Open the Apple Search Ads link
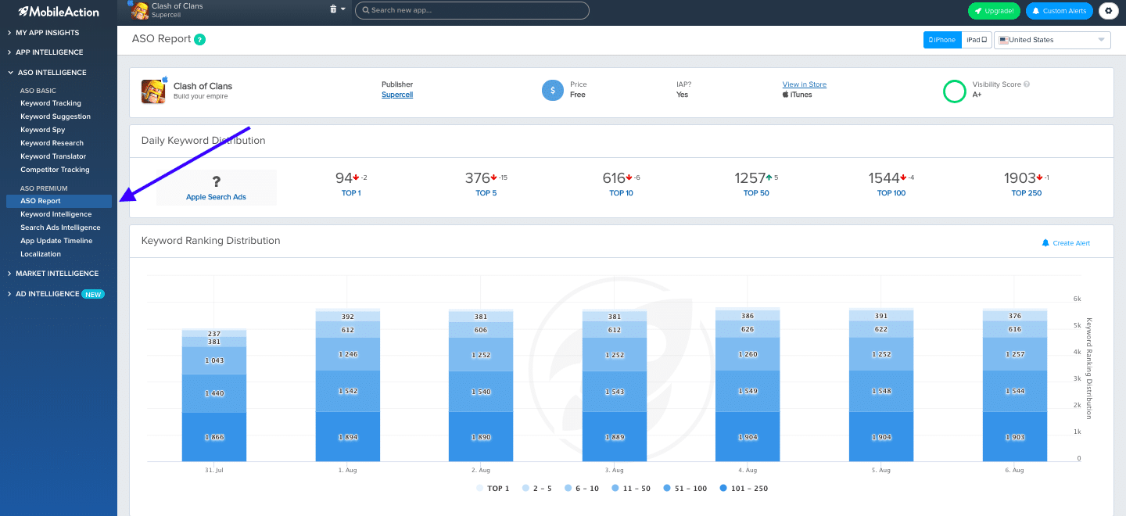The width and height of the screenshot is (1126, 516). (216, 197)
